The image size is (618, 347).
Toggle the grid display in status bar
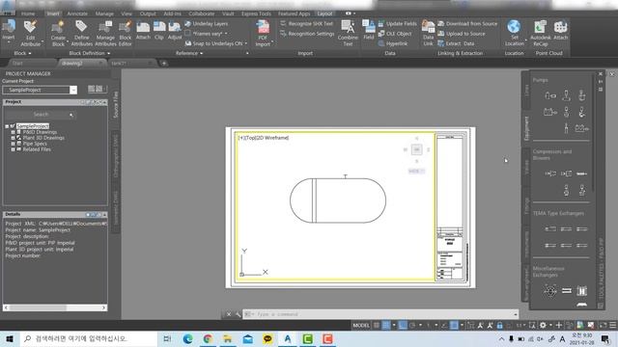coord(377,326)
